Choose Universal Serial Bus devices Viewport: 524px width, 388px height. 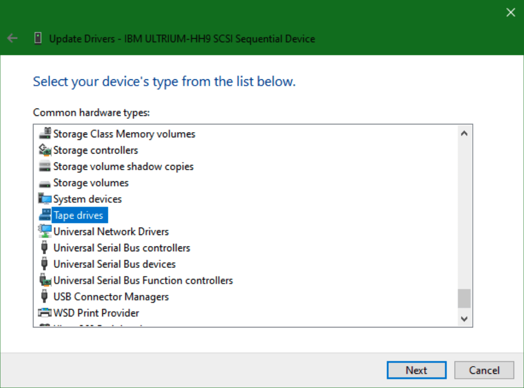point(114,264)
